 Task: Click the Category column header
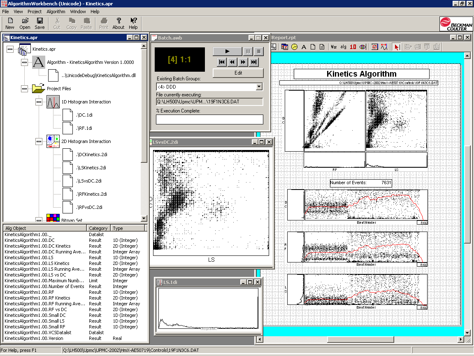tap(98, 228)
